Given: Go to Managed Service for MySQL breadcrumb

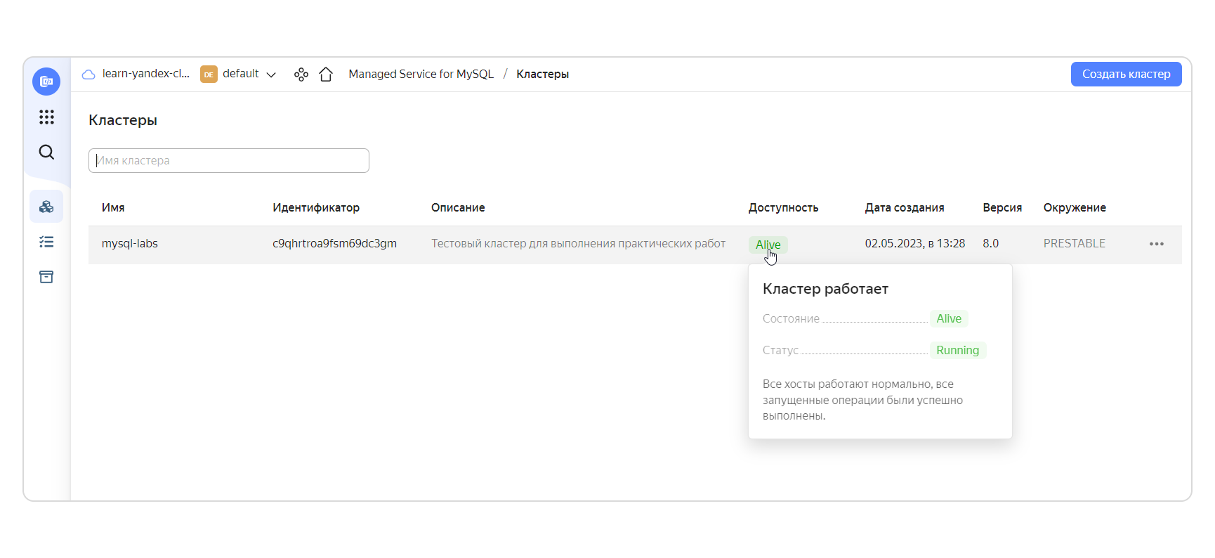Looking at the screenshot, I should point(421,74).
